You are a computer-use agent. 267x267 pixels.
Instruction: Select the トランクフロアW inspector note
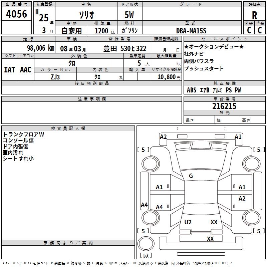pos(23,135)
